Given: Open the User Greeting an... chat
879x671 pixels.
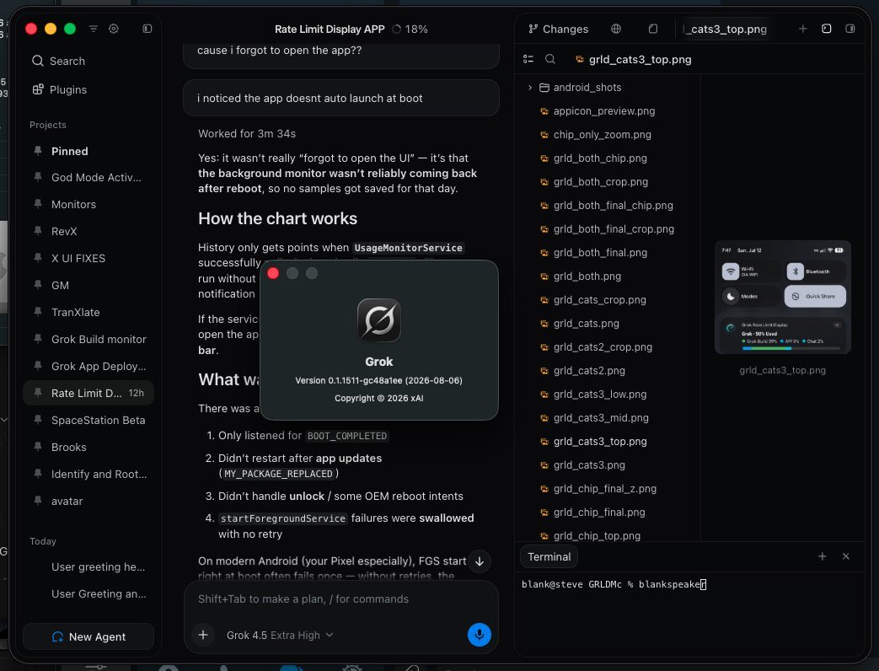Looking at the screenshot, I should (x=88, y=593).
